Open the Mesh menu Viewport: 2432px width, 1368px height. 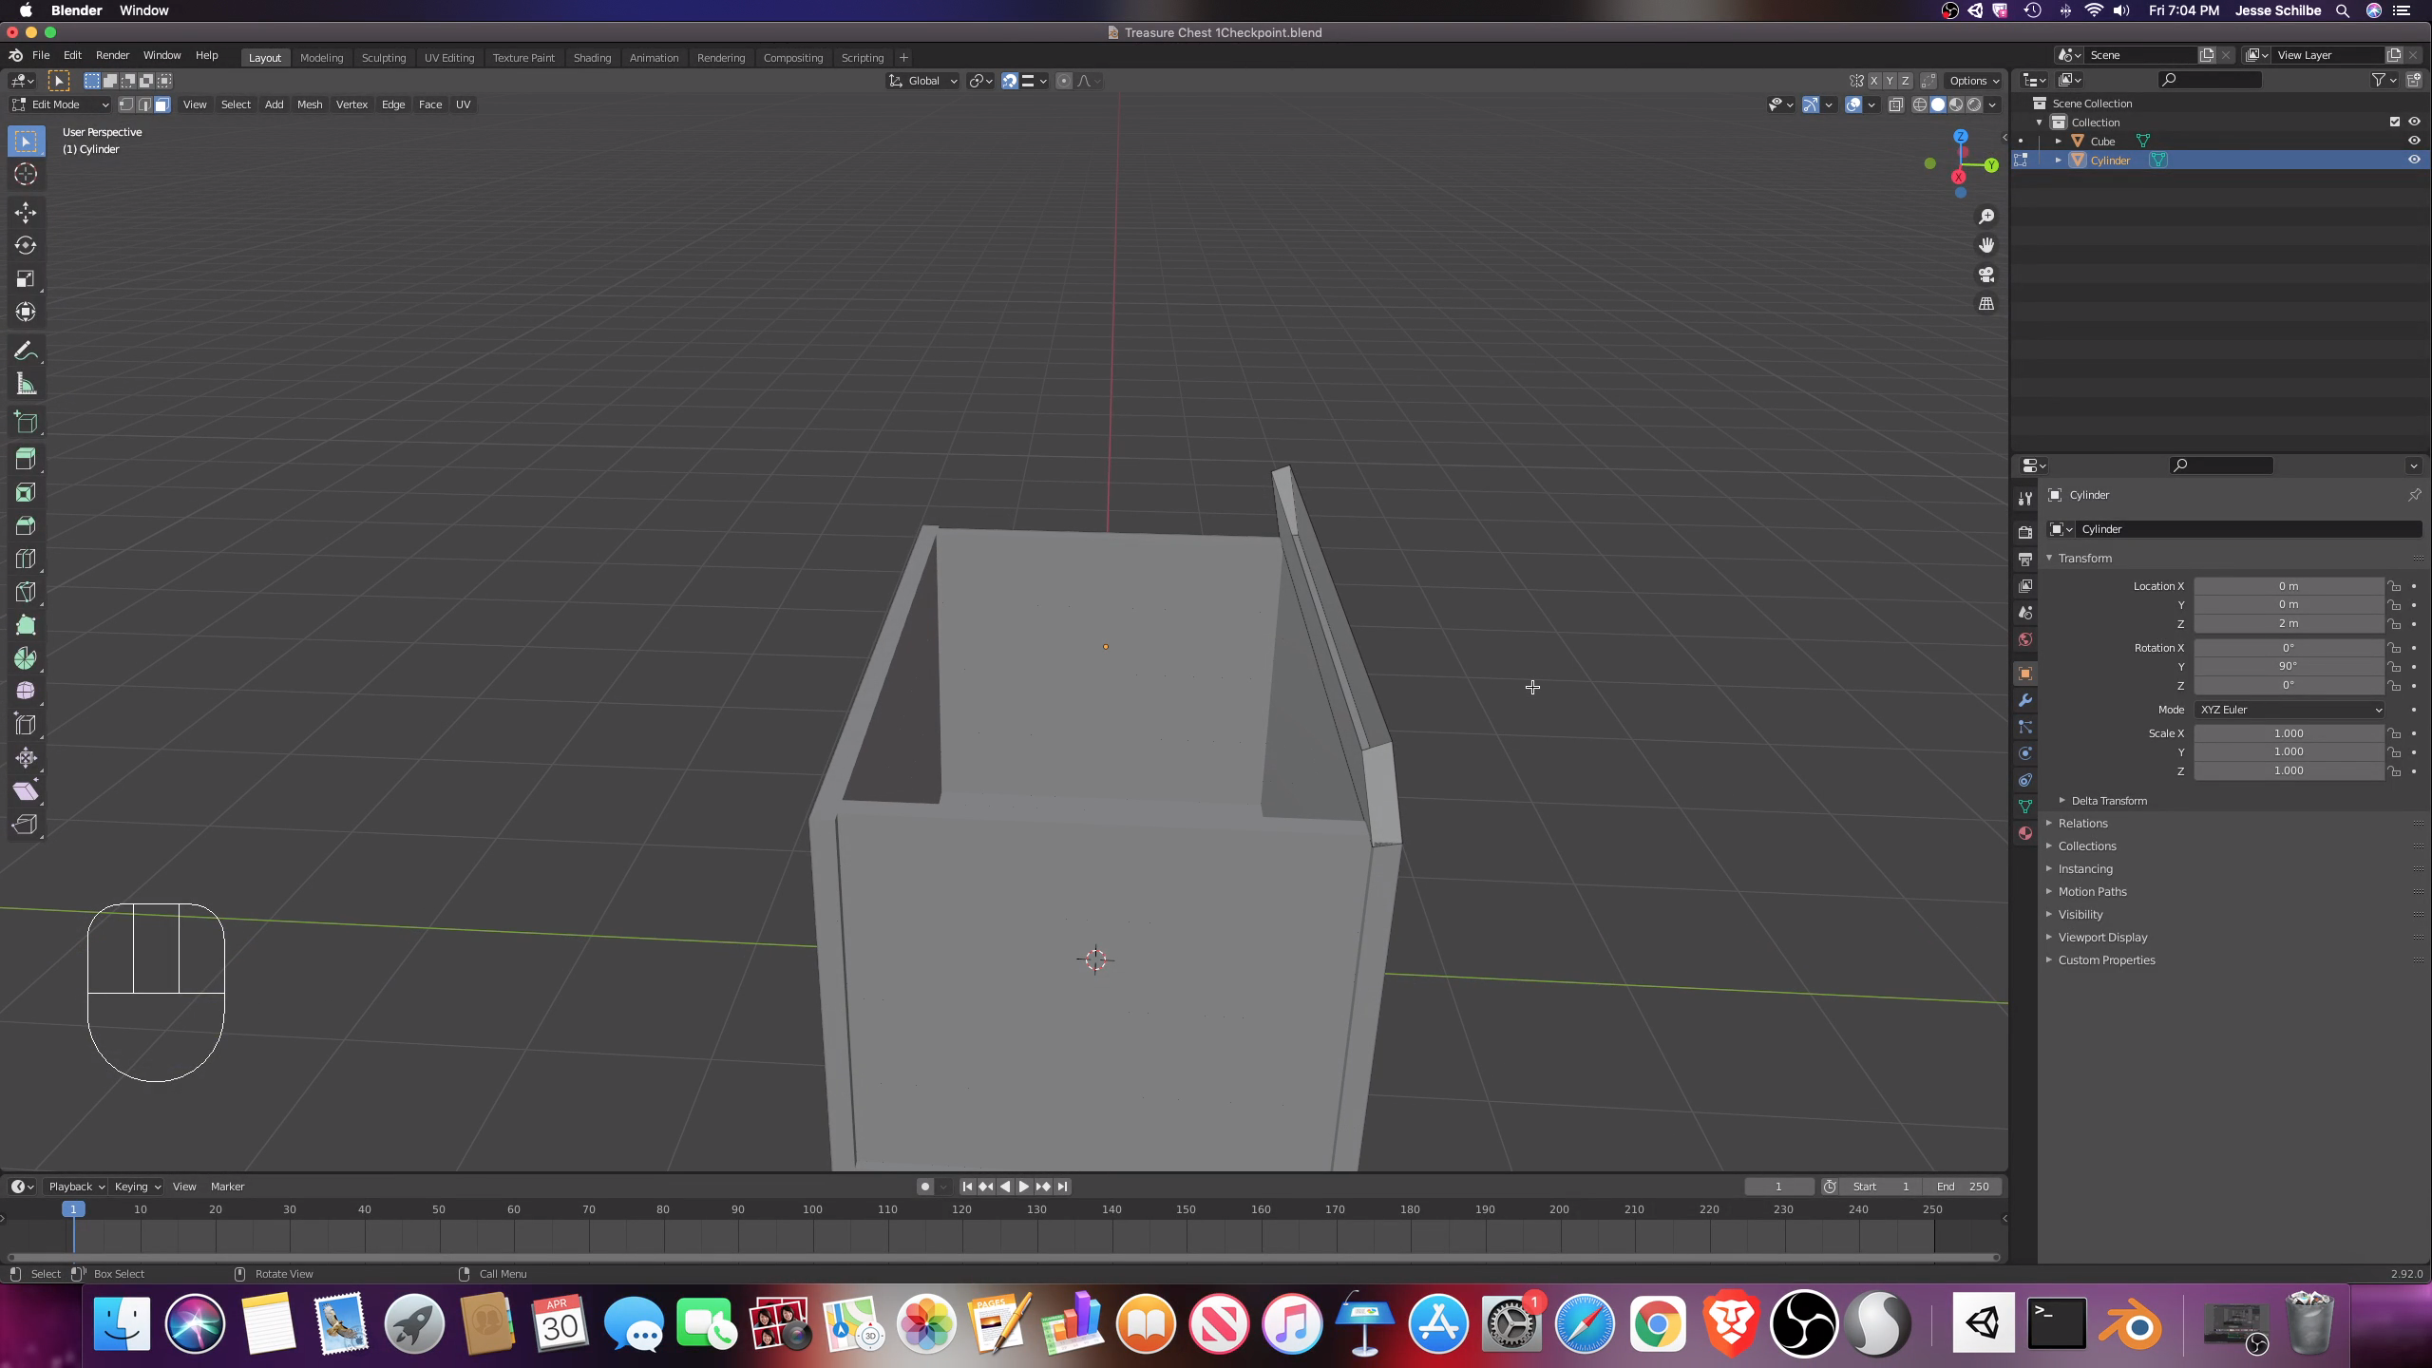[x=310, y=104]
